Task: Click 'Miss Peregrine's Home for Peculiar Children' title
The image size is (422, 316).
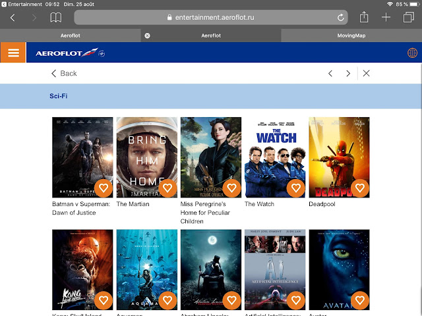Action: tap(205, 213)
